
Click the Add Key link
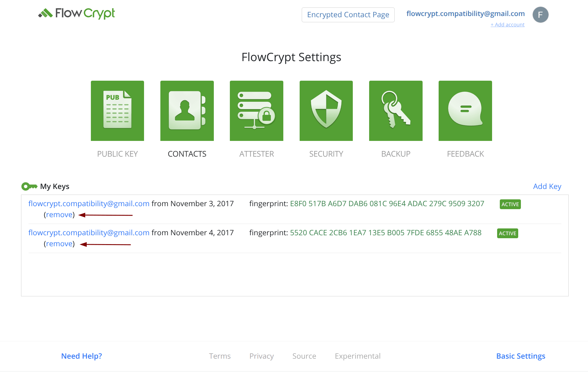[547, 186]
